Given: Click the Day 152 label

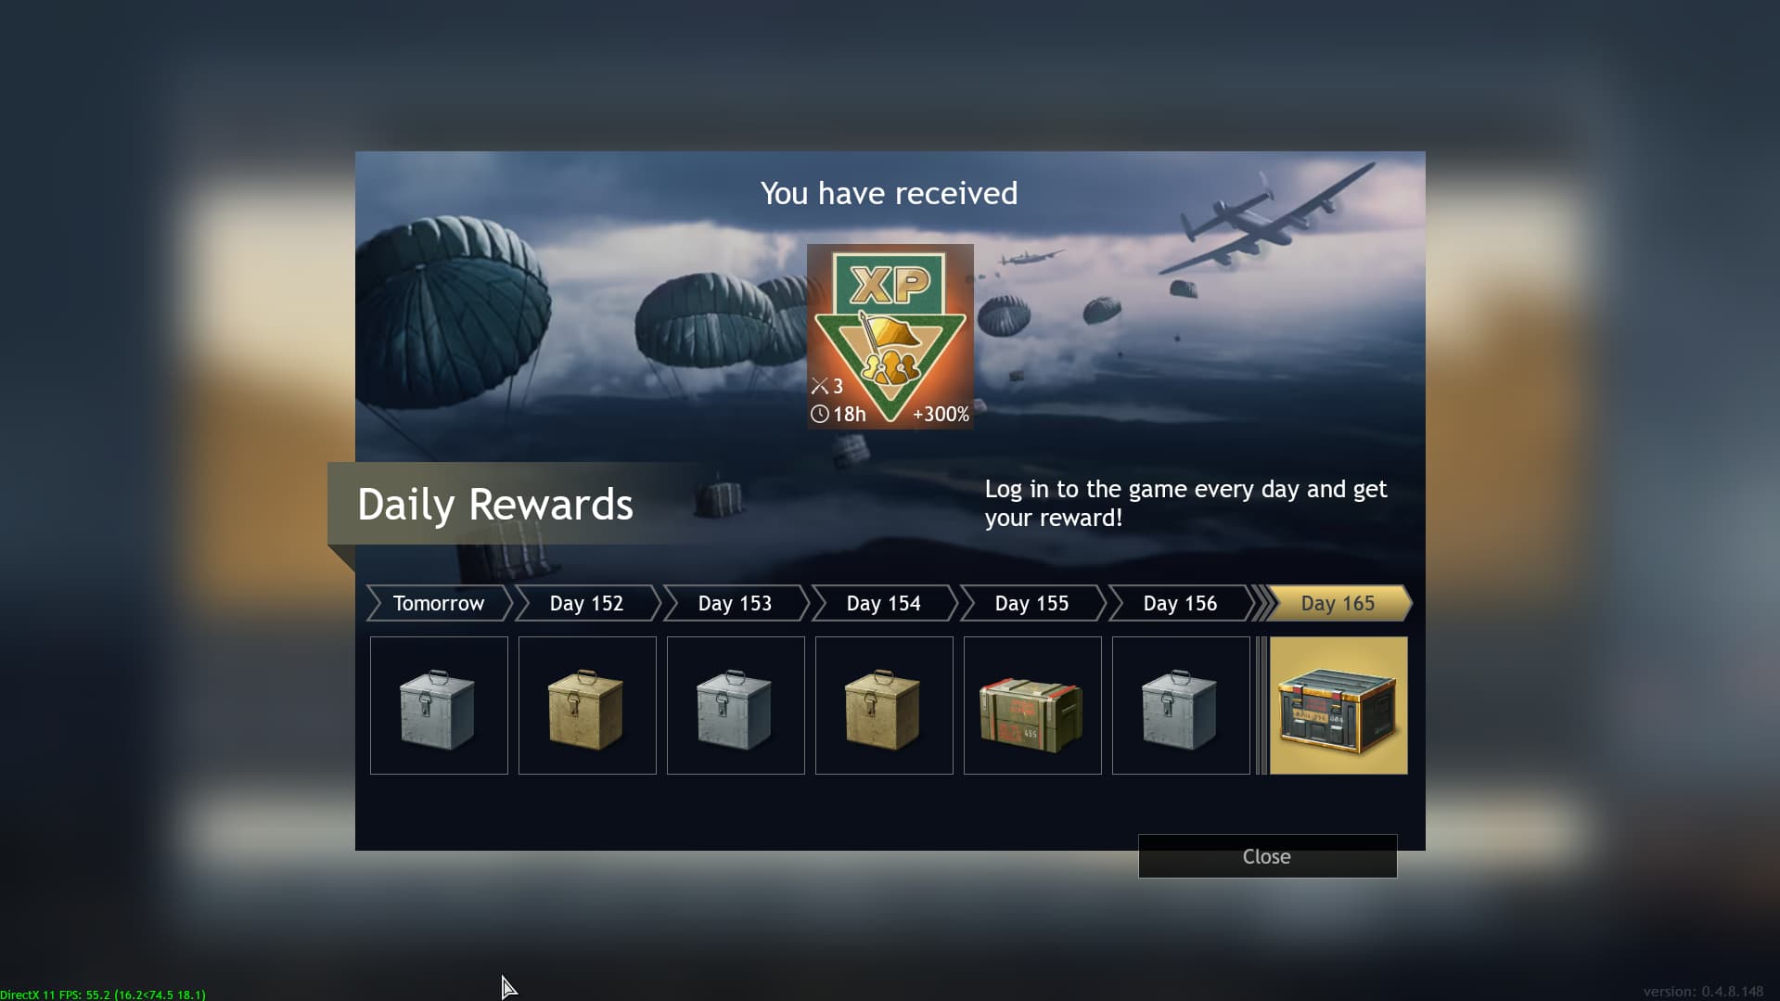Looking at the screenshot, I should pyautogui.click(x=587, y=603).
